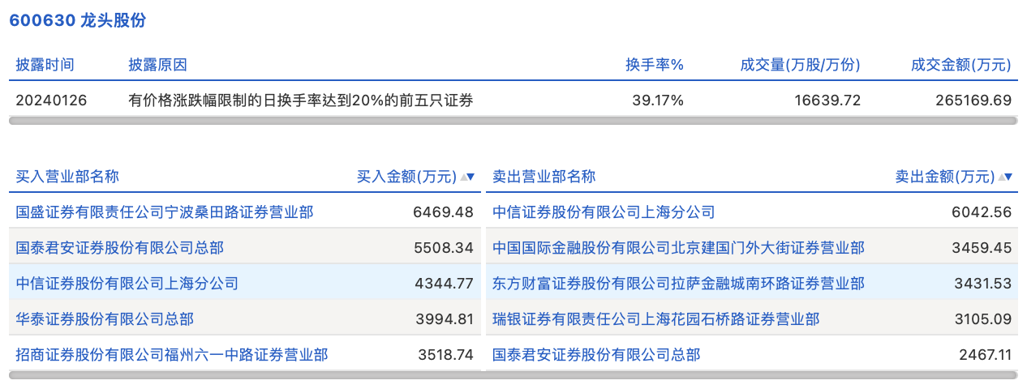Image resolution: width=1027 pixels, height=389 pixels.
Task: Select 中信证券上海分公司 in the buy list
Action: [x=127, y=284]
